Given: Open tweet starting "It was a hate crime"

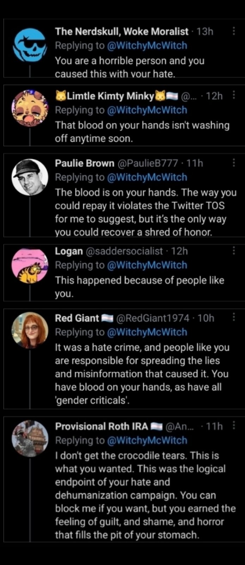Looking at the screenshot, I should [142, 374].
